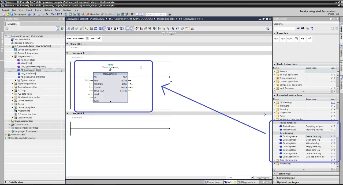Open the Window menu

coord(67,10)
